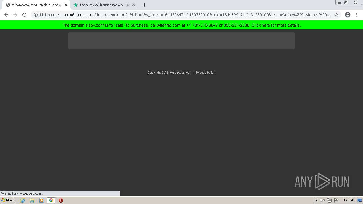This screenshot has height=204, width=363.
Task: Open the Chrome profile avatar menu
Action: click(348, 15)
